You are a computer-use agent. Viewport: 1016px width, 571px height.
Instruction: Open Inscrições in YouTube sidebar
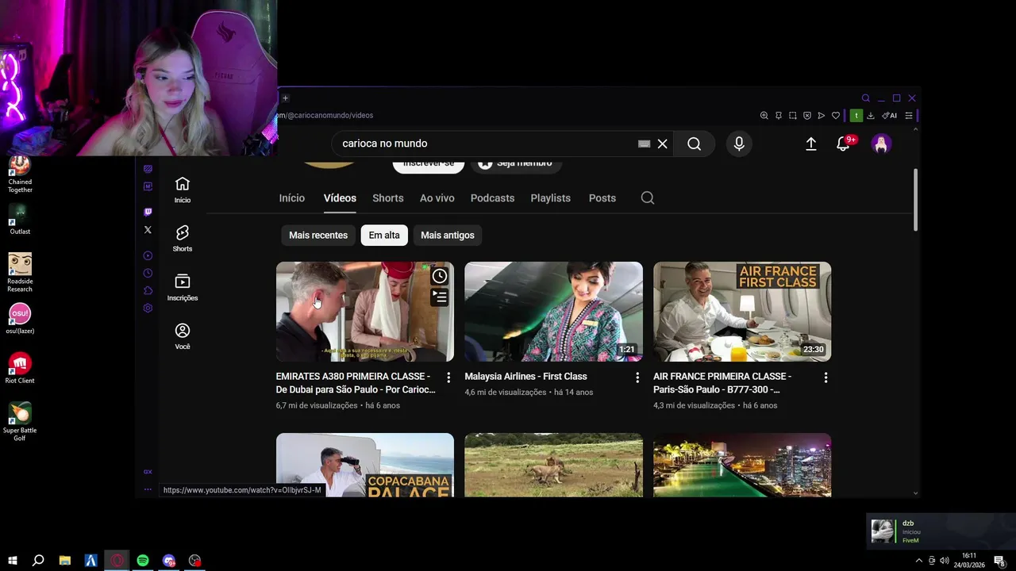pyautogui.click(x=183, y=288)
